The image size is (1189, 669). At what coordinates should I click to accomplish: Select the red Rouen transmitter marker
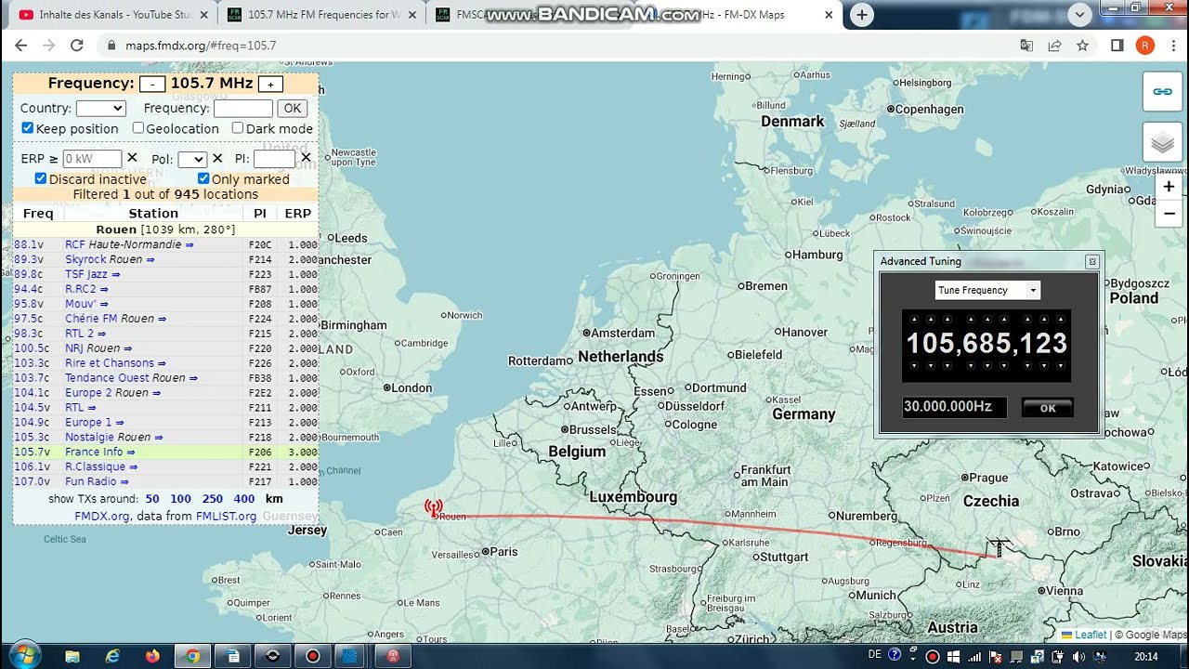[x=434, y=507]
